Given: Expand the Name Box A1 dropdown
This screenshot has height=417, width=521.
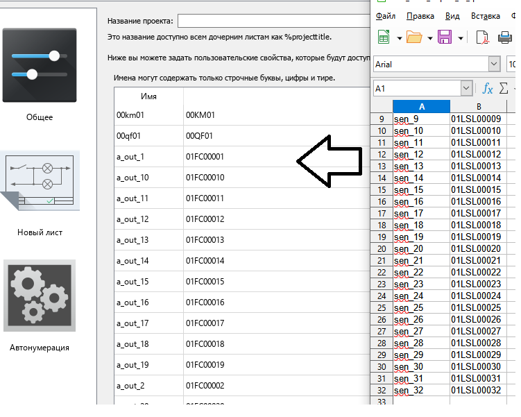Looking at the screenshot, I should (466, 89).
